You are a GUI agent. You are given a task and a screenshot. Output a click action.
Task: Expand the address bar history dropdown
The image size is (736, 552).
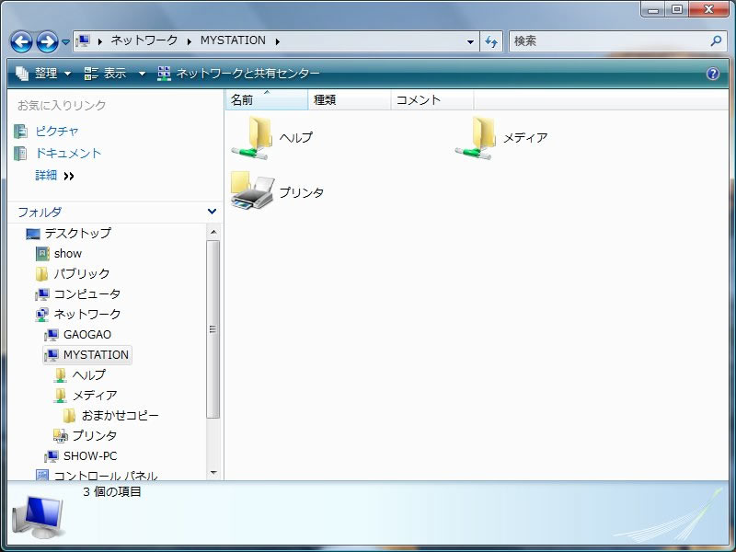[470, 41]
